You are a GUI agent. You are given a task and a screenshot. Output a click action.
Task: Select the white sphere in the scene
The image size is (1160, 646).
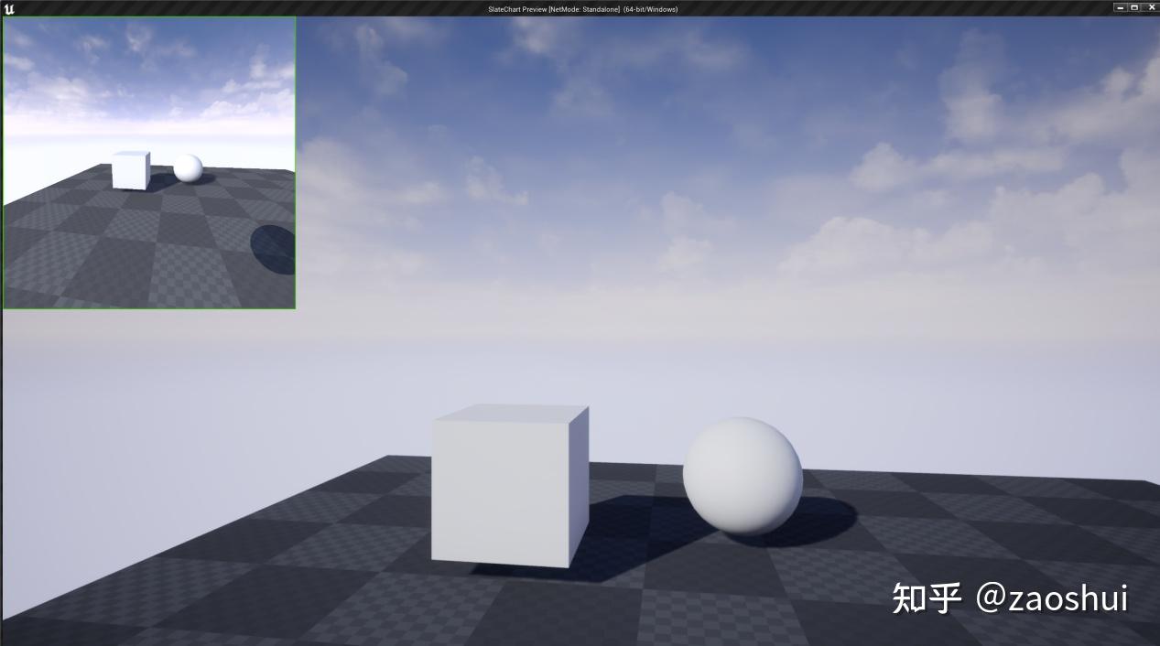pos(742,473)
